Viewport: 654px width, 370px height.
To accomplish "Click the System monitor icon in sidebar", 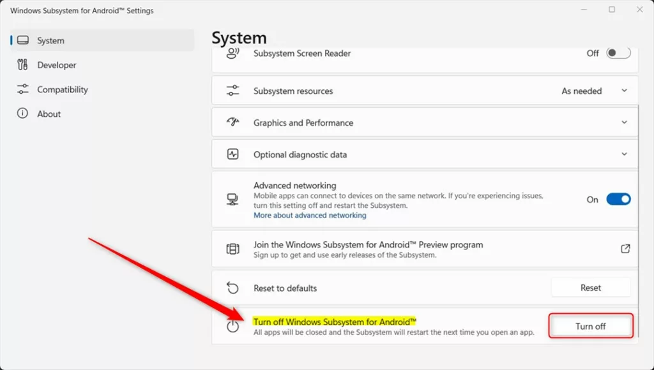I will [23, 41].
